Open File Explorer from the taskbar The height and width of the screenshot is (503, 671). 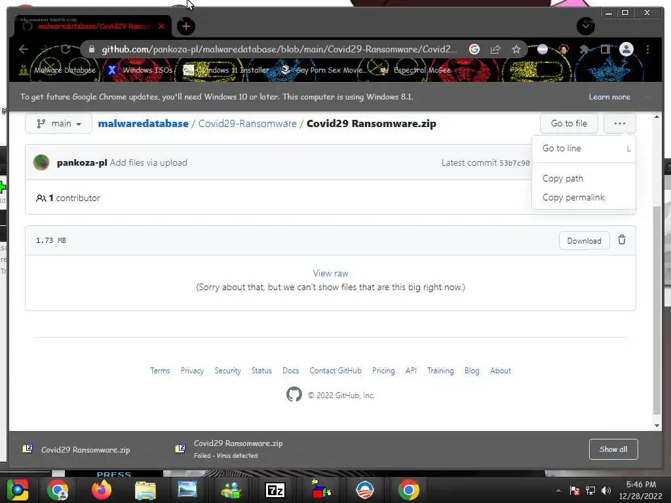(145, 490)
